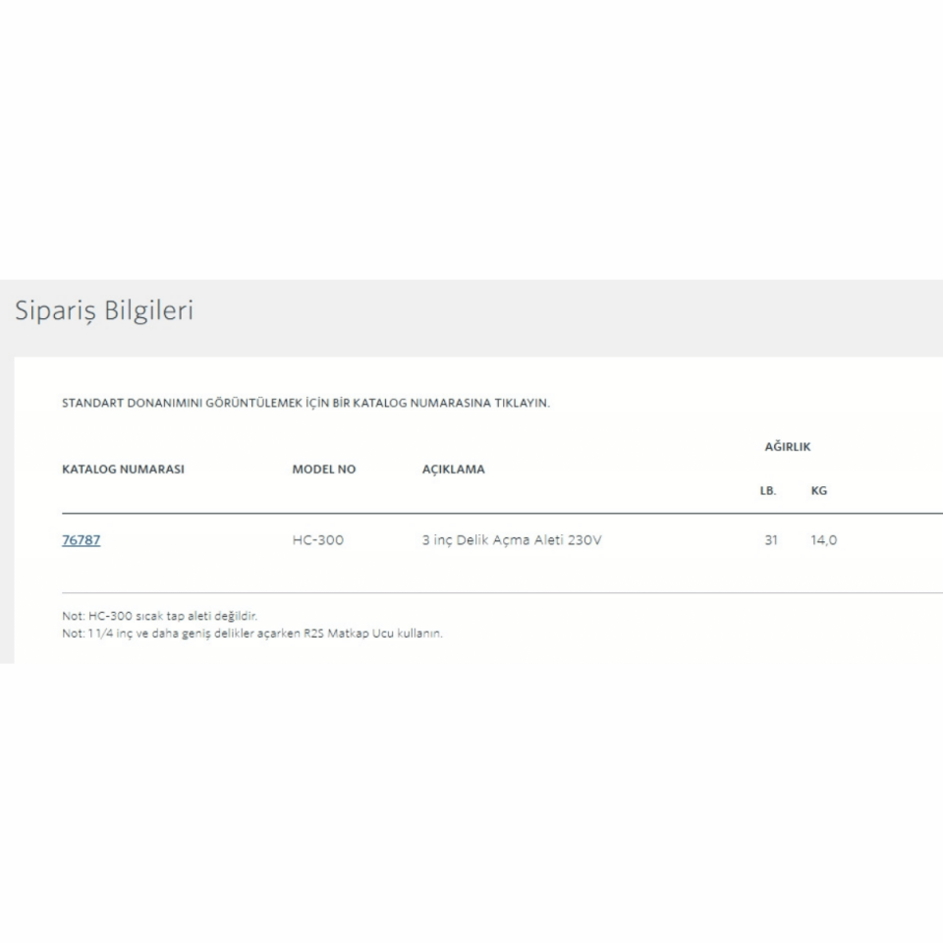
Task: Select the KATALOG NUMARASI column header
Action: click(123, 470)
